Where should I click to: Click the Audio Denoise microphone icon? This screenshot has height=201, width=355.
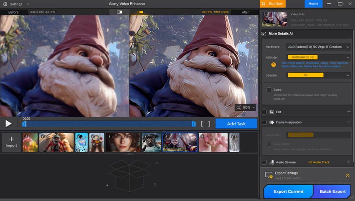click(x=272, y=162)
